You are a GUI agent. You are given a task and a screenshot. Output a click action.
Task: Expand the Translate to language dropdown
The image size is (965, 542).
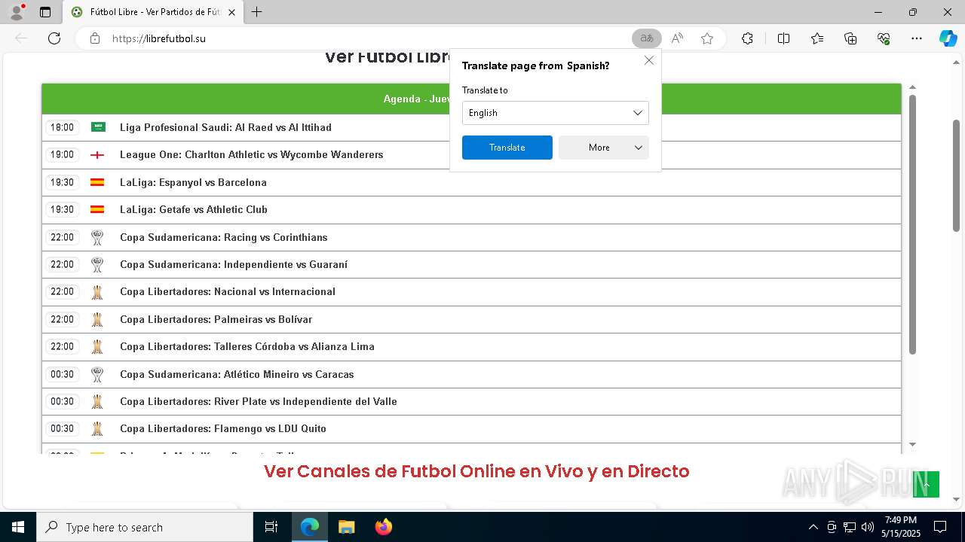point(556,113)
